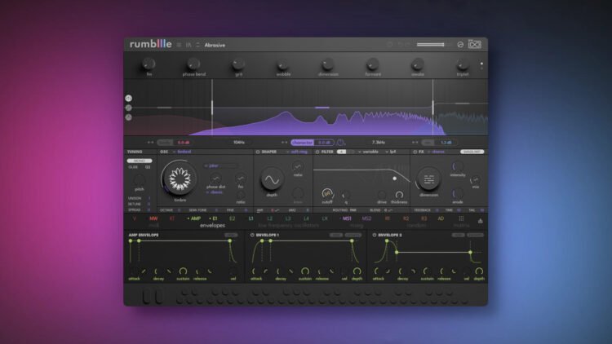Viewport: 612px width, 344px height.
Task: Click the envelope 1 depth knob
Action: point(357,271)
